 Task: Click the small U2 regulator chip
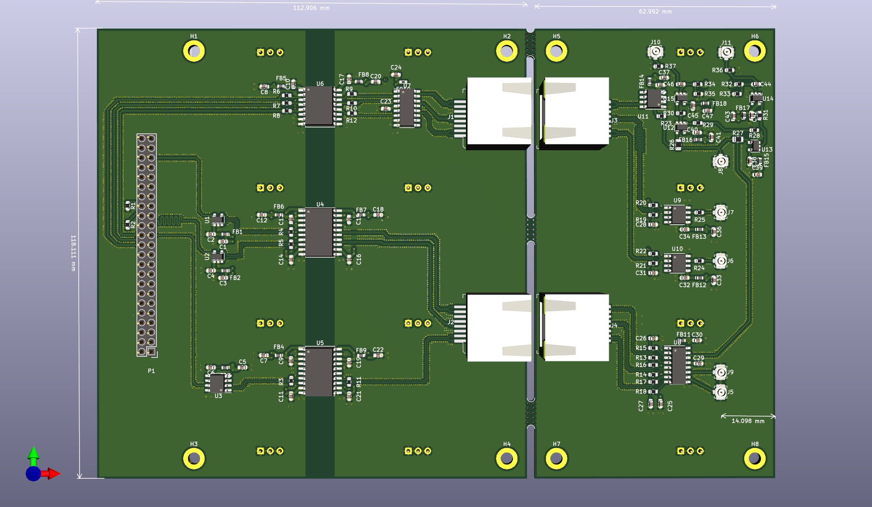point(217,257)
